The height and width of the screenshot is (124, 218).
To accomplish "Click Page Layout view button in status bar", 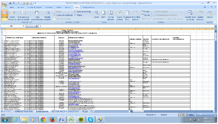I will (x=183, y=115).
